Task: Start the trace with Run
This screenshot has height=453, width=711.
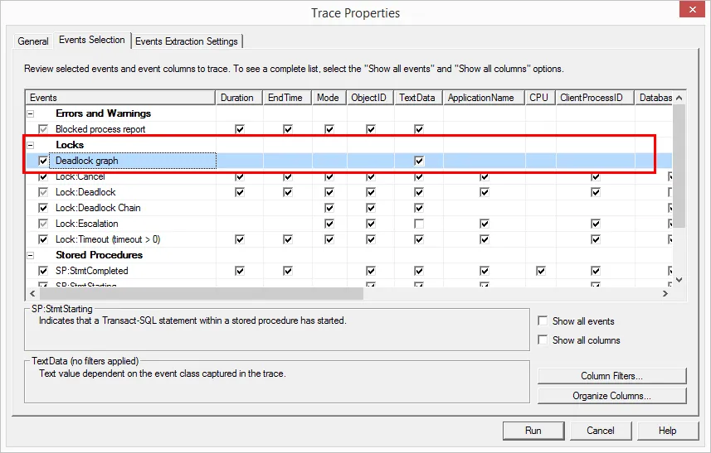Action: [533, 431]
